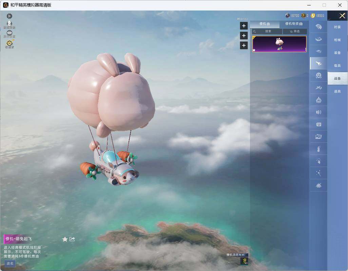Open the 收藏家 collector badge

(9, 44)
